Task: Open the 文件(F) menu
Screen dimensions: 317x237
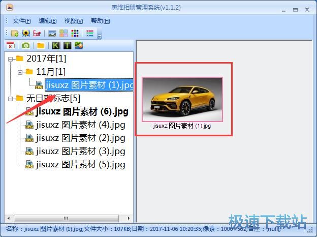Action: click(21, 21)
